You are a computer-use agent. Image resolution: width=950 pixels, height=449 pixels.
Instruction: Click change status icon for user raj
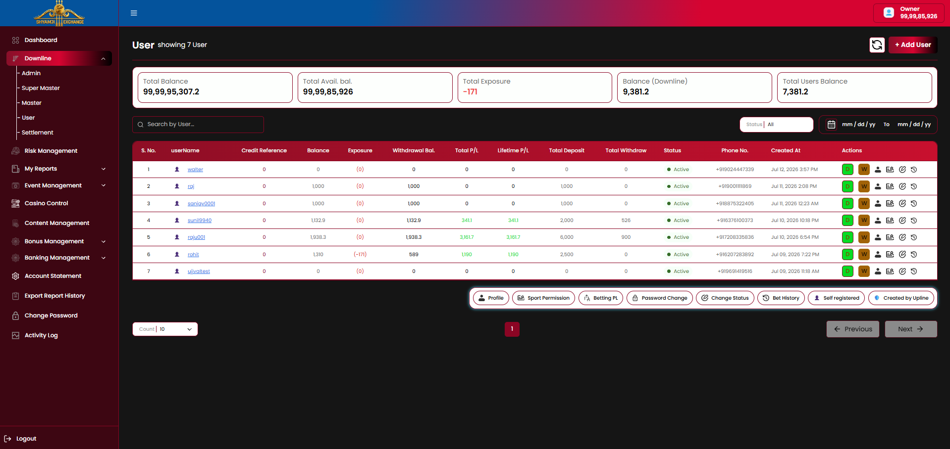(902, 186)
